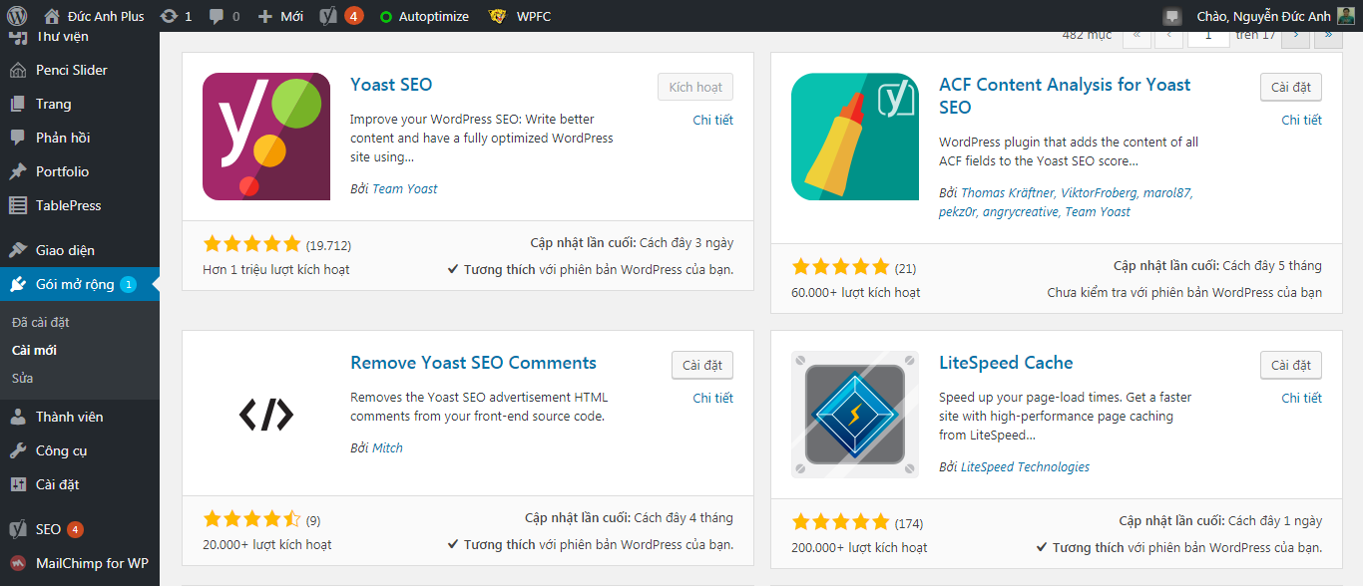Click the Yoast icon in admin bar

coord(328,16)
